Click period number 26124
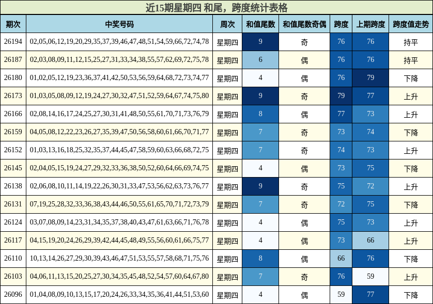 point(13,222)
